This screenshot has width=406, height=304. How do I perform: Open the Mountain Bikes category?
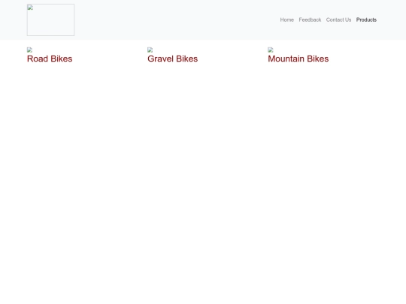pos(298,59)
